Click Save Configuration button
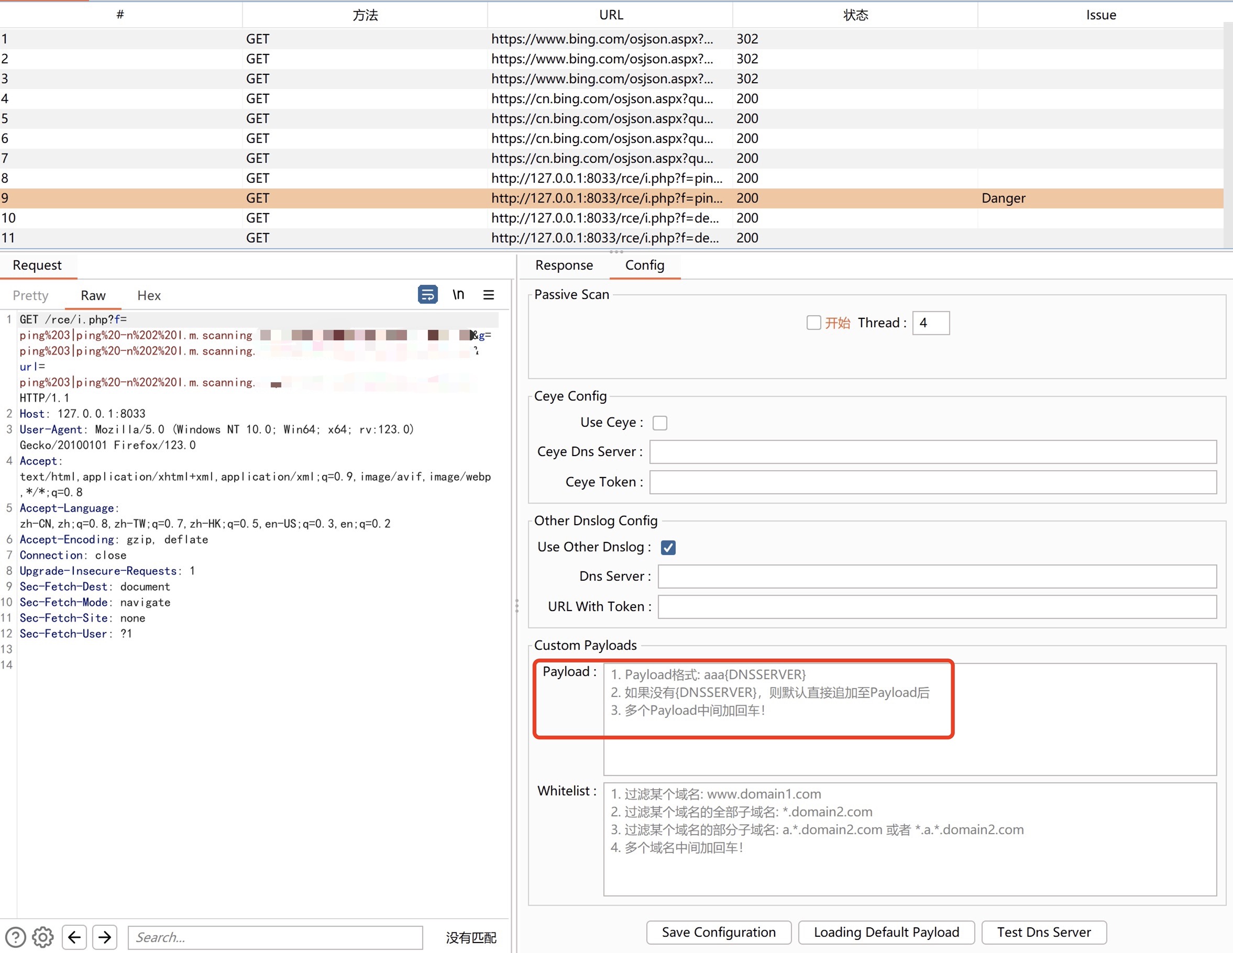The image size is (1233, 953). [719, 931]
